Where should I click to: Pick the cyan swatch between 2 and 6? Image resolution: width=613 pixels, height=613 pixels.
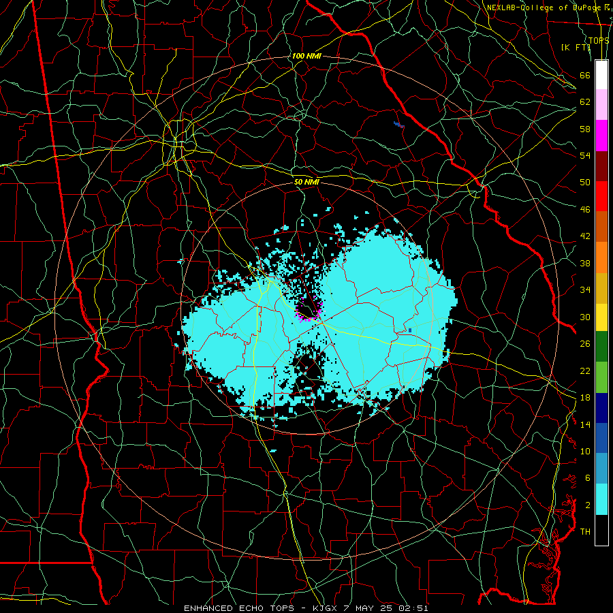click(x=601, y=499)
